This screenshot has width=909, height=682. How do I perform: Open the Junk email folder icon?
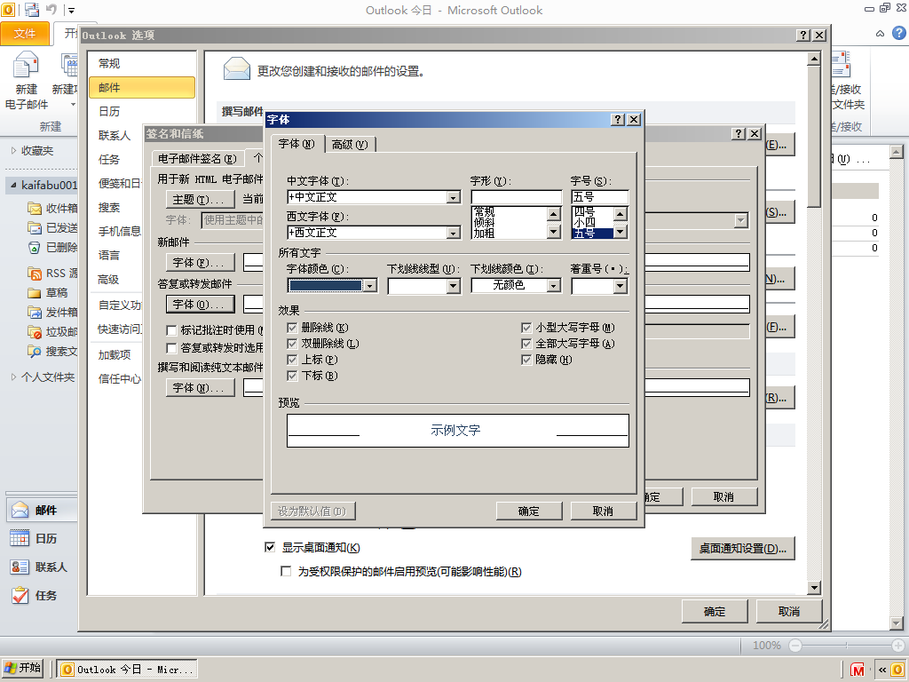point(35,332)
